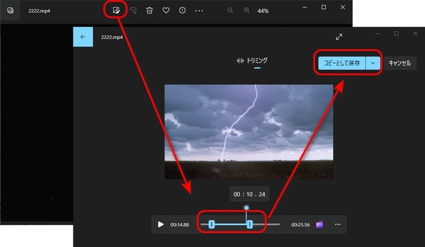Open the purple clapperboard video editor icon
The image size is (425, 247).
tap(319, 225)
